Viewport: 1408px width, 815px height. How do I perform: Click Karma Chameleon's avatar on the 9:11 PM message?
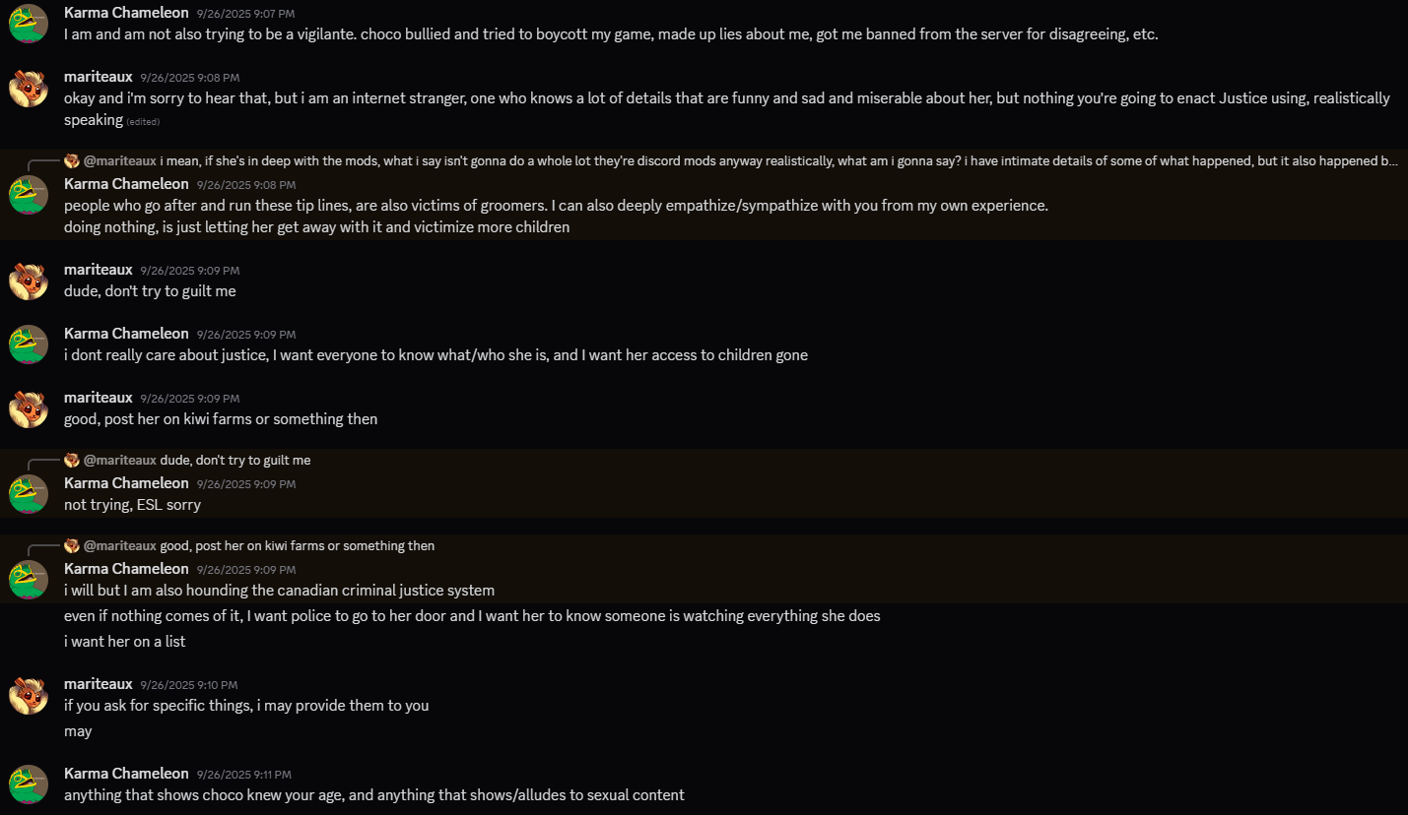point(29,784)
